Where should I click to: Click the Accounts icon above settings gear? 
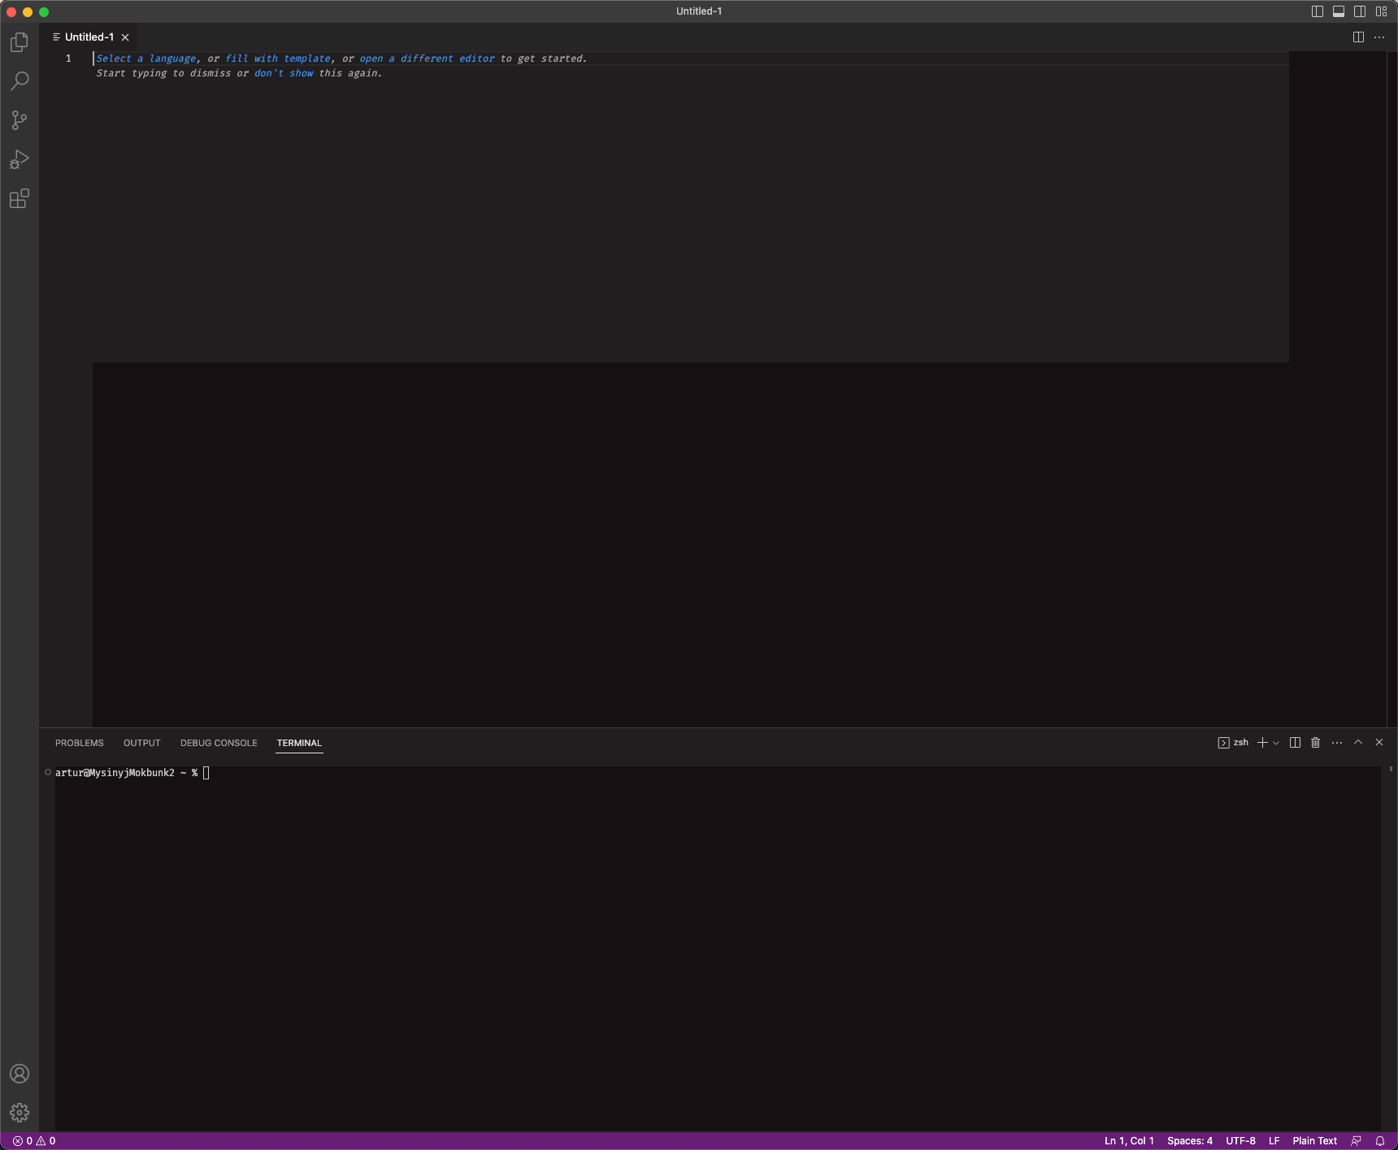pos(20,1074)
